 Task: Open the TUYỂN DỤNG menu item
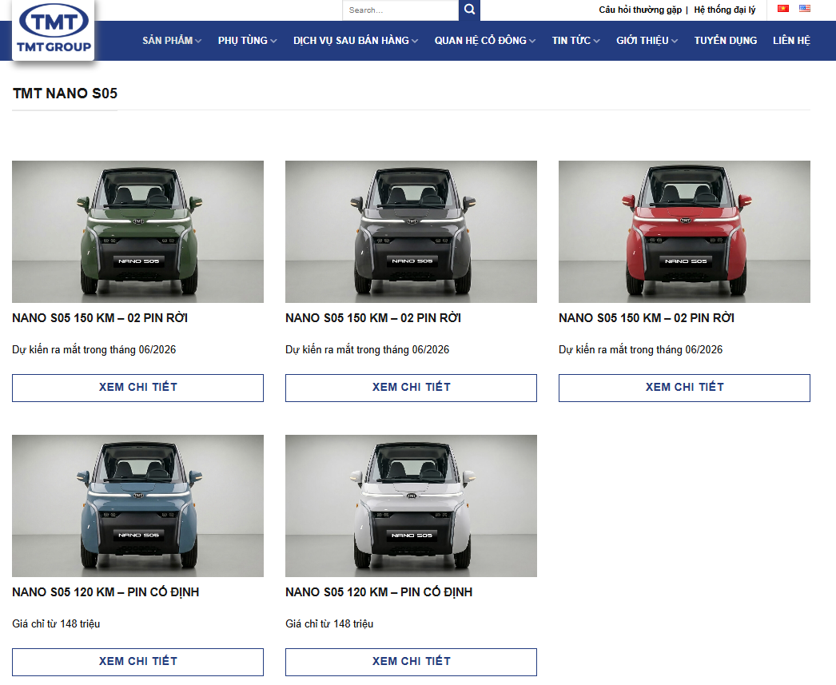(725, 41)
